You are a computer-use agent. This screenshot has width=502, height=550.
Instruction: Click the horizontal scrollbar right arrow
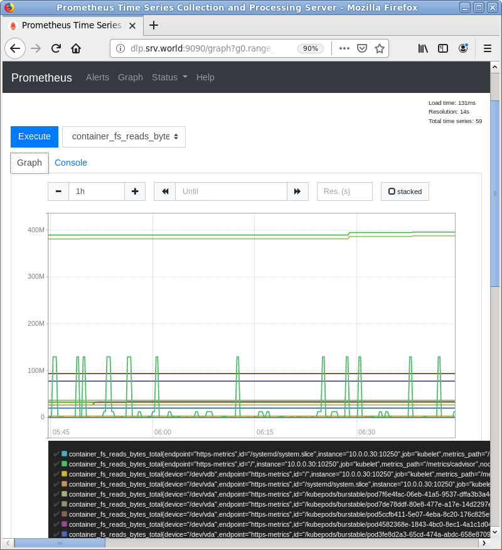484,543
